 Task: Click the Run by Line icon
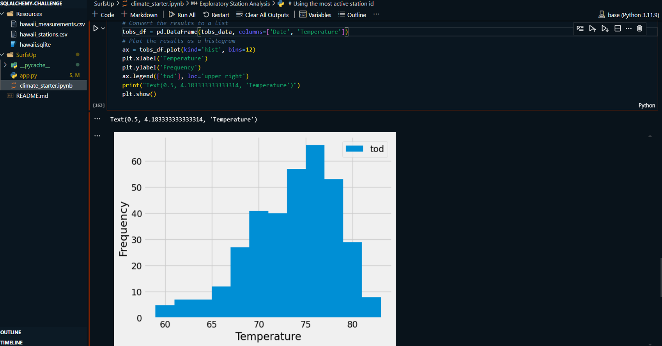point(580,28)
